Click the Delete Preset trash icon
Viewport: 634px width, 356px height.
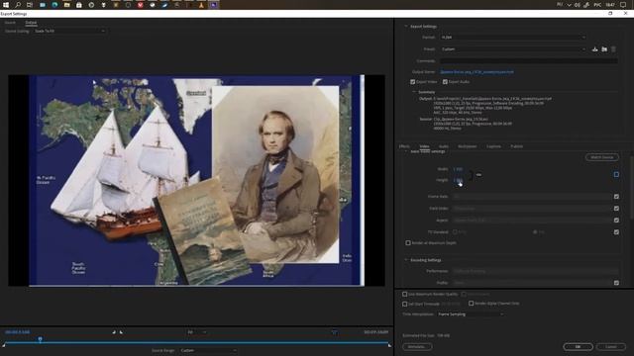613,49
